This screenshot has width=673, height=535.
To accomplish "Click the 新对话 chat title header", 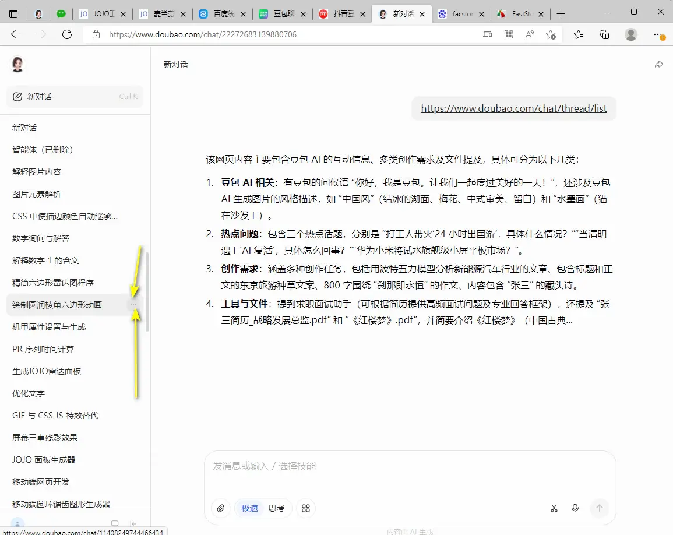I will 175,65.
